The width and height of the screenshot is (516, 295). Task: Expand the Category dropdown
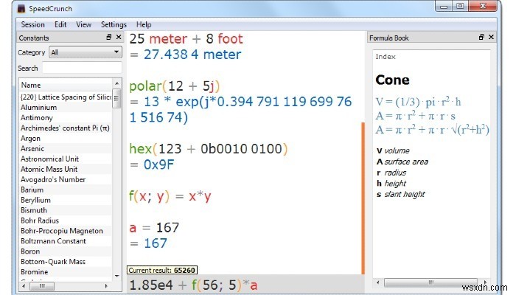click(x=86, y=52)
